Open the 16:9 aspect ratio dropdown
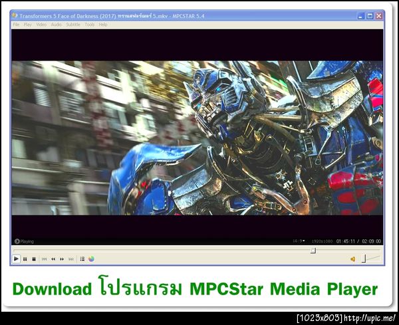Viewport: 399px width, 325px height. (299, 241)
